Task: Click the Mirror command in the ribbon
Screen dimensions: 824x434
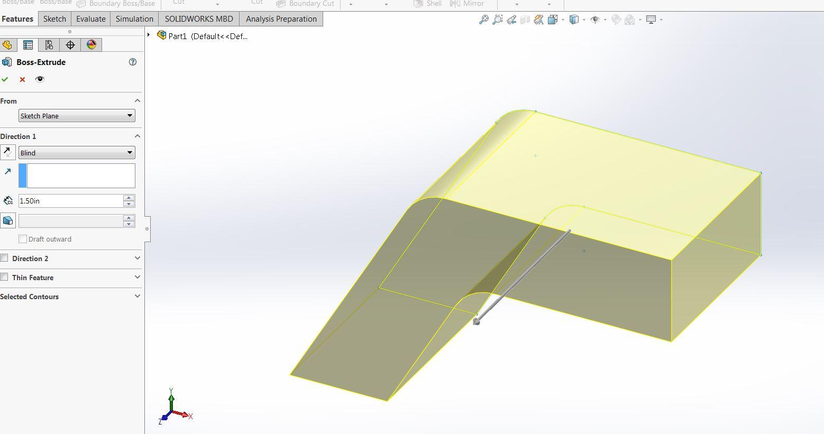Action: click(x=467, y=4)
